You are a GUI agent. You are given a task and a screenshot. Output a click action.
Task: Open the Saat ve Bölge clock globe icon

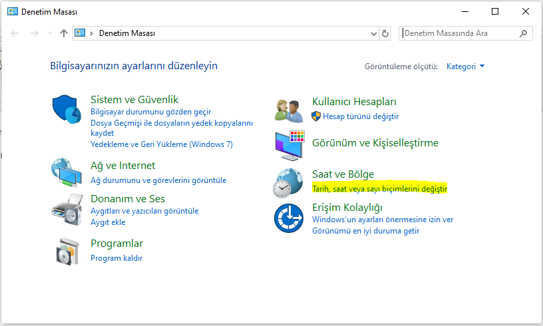click(x=287, y=183)
